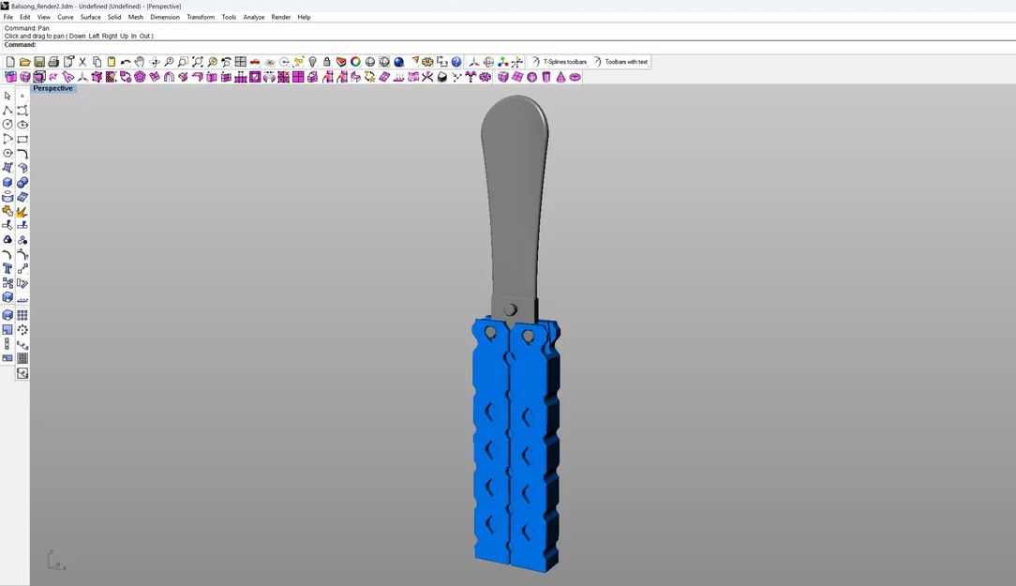
Task: Open the Render menu
Action: coord(280,17)
